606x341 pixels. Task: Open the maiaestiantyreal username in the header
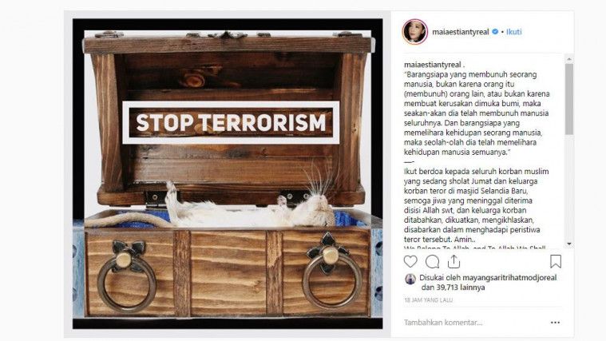461,32
